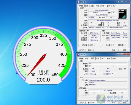Click the processor name field AMD Athlon II X4 630
131x105 pixels.
pyautogui.click(x=102, y=10)
